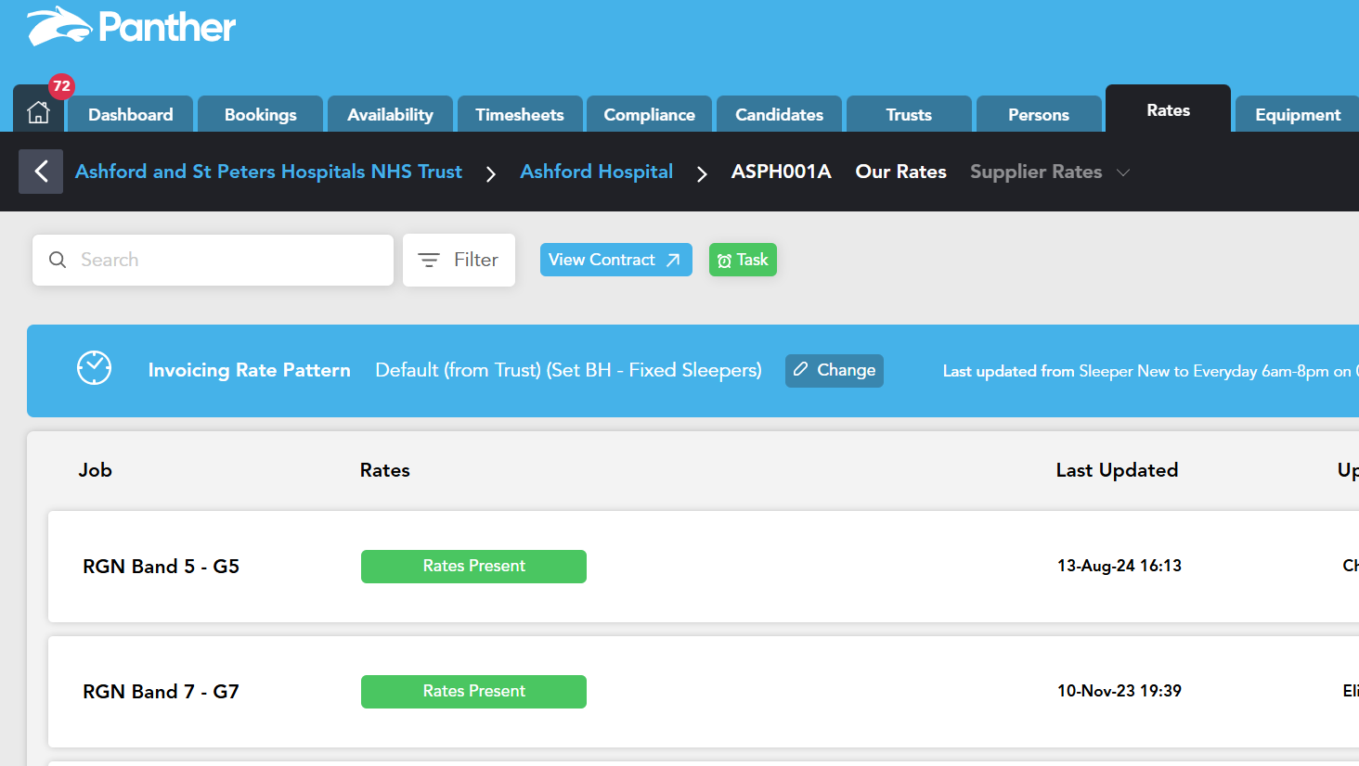The height and width of the screenshot is (766, 1359).
Task: Click Rates Present badge for RGN Band 5
Action: (473, 566)
